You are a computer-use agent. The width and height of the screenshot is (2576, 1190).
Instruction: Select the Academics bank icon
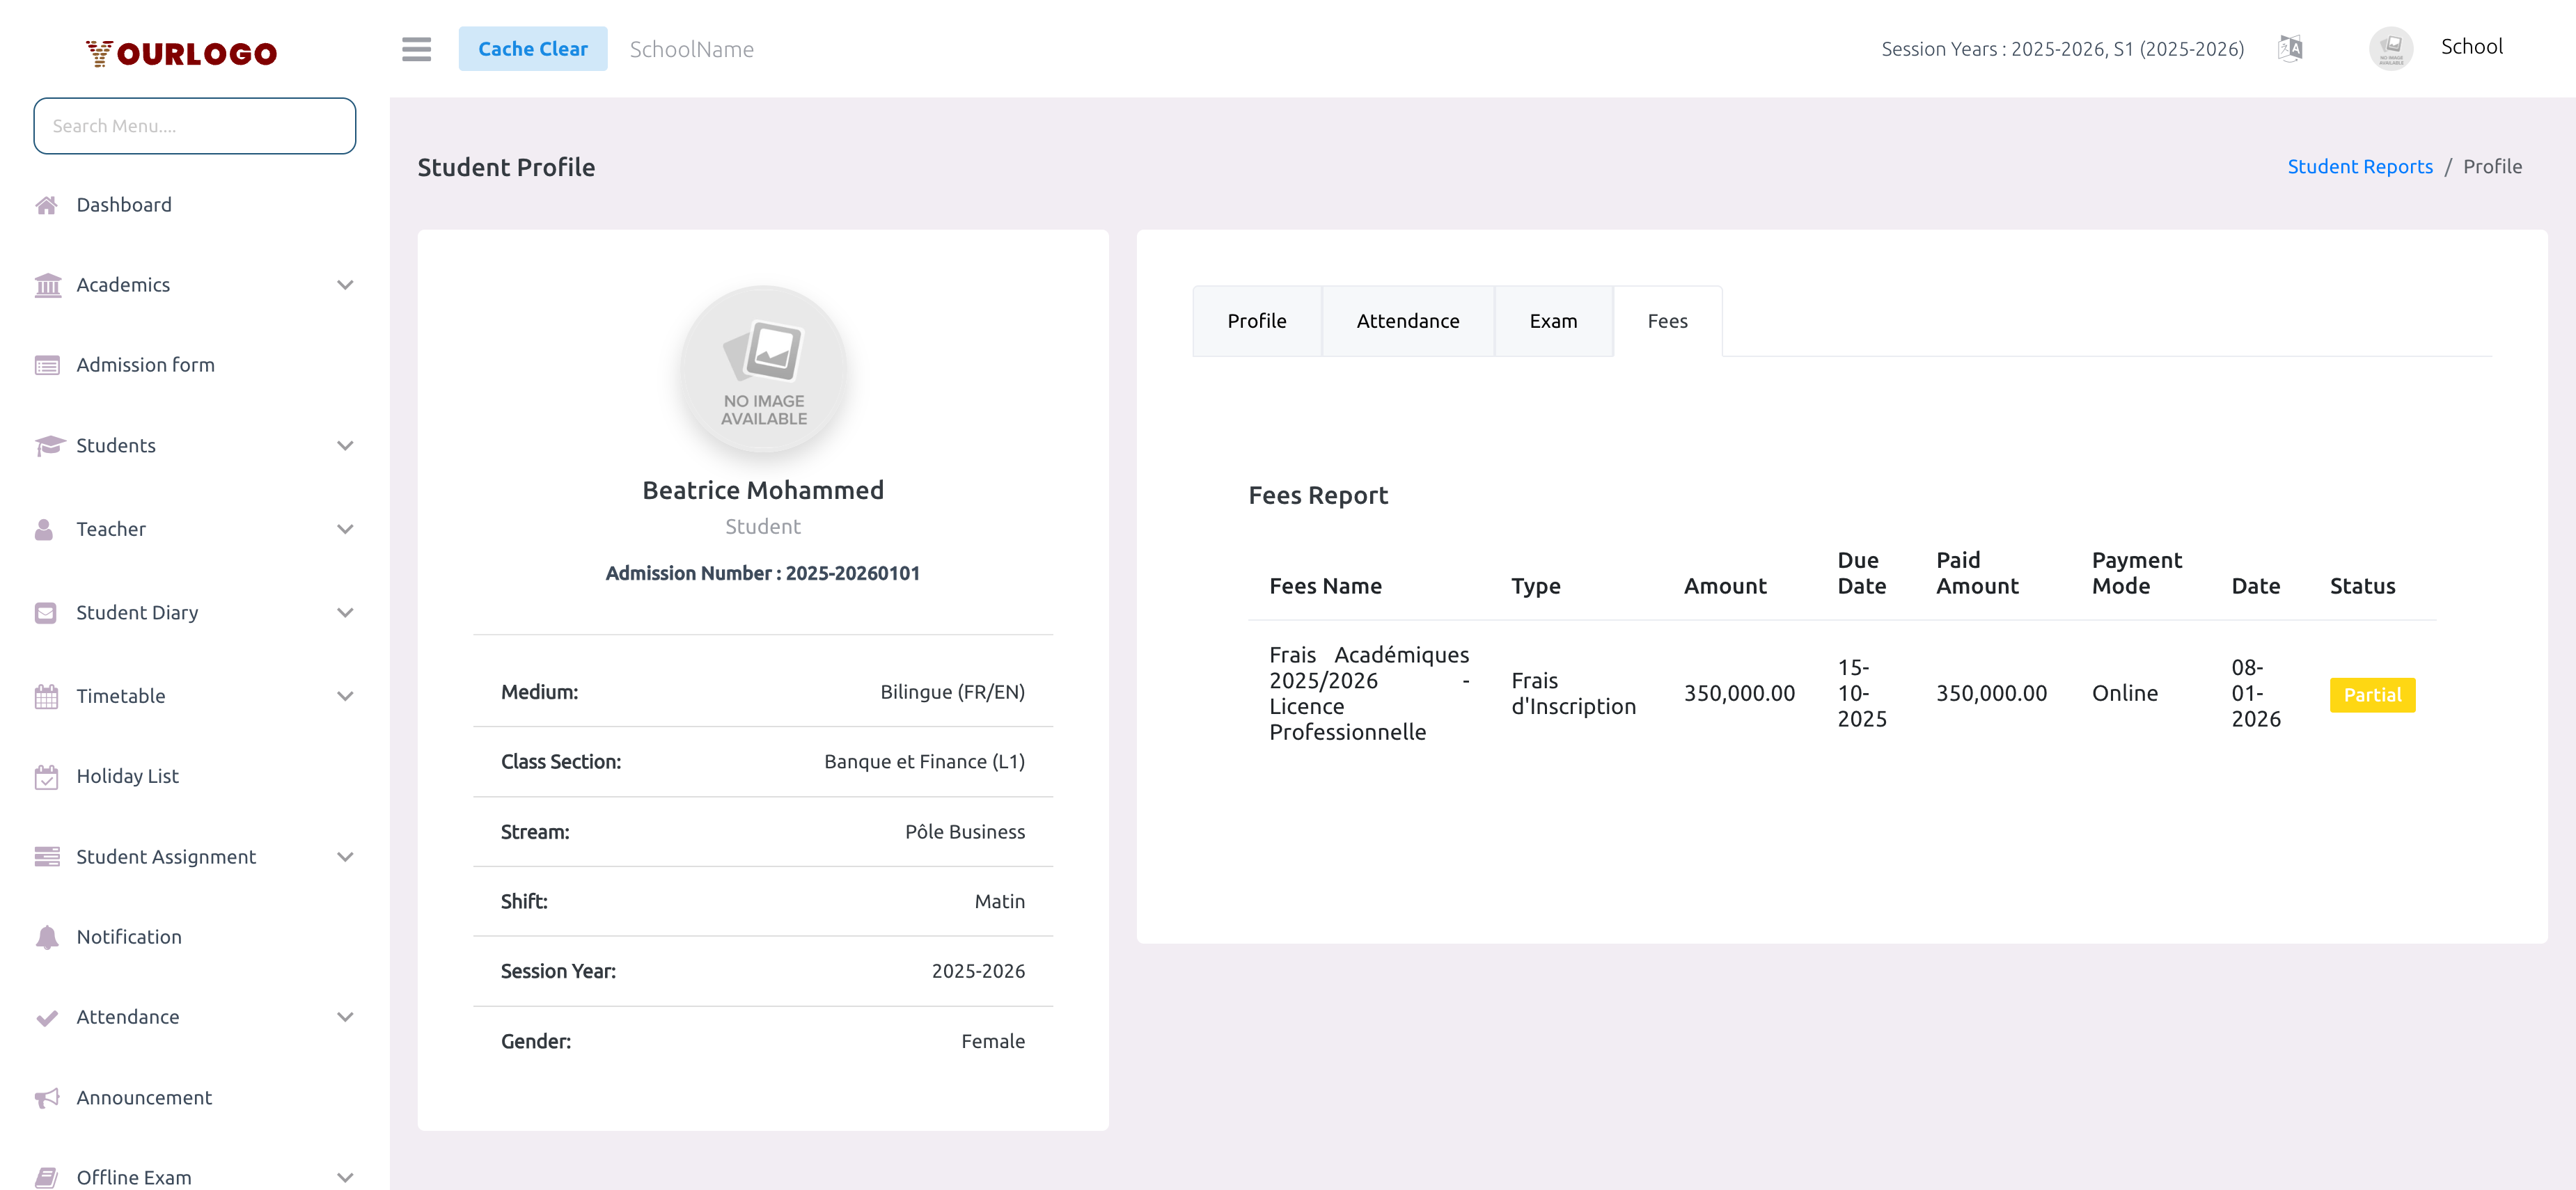tap(47, 285)
